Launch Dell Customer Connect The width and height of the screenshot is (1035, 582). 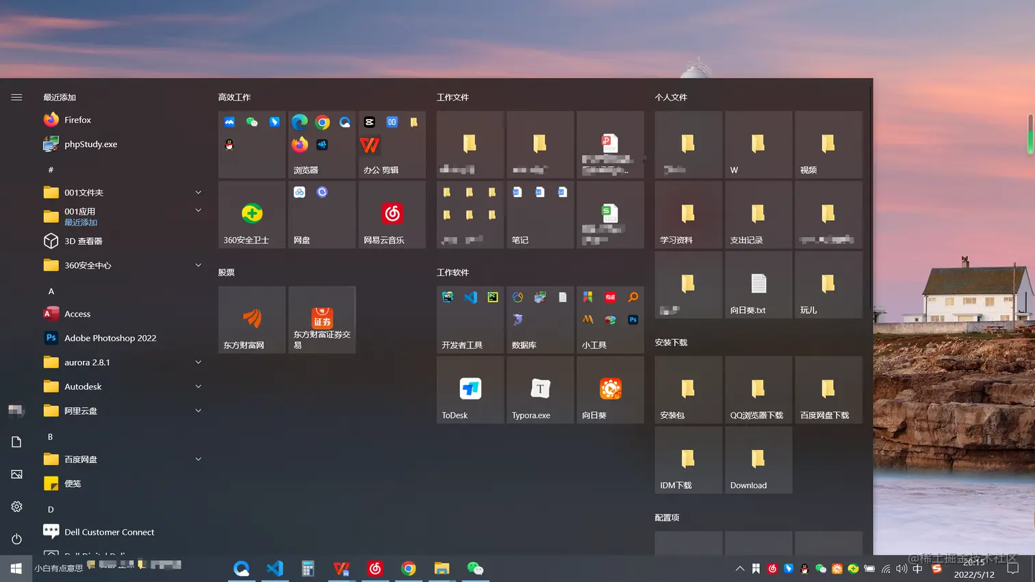point(123,532)
